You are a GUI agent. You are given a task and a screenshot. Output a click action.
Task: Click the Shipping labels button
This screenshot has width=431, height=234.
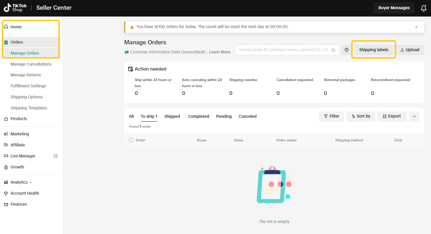[x=373, y=50]
